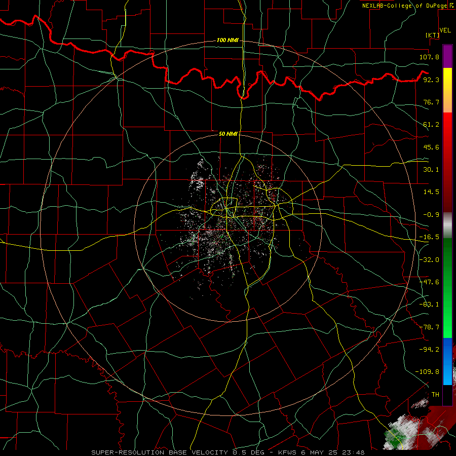Click the purple segment of the velocity color bar
Image resolution: width=456 pixels, height=456 pixels.
pyautogui.click(x=447, y=57)
